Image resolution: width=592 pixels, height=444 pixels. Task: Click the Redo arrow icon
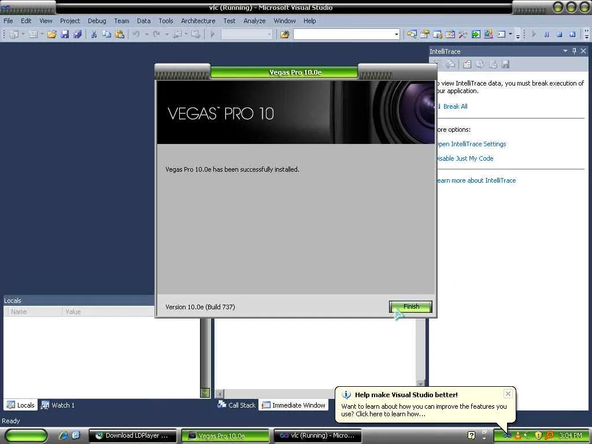[156, 34]
